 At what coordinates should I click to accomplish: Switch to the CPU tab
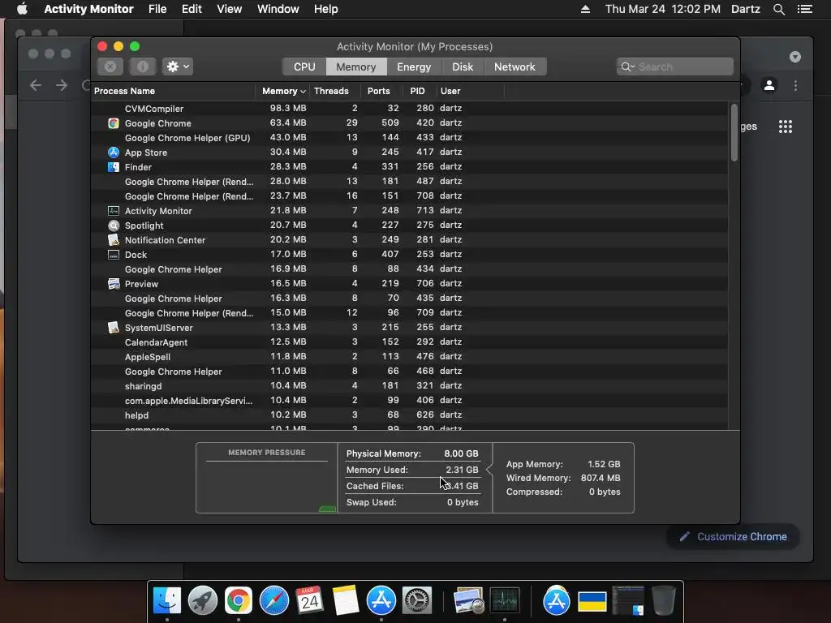pyautogui.click(x=304, y=67)
